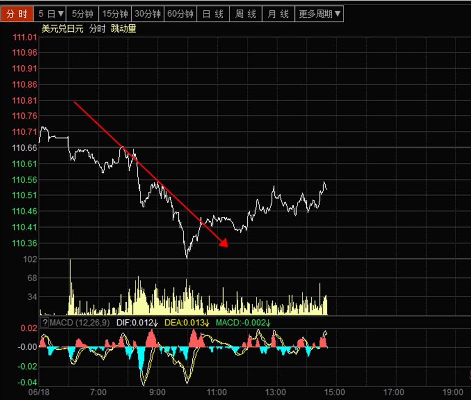Switch to the 周线 weekly chart
Screen dimensions: 471x400
(246, 14)
